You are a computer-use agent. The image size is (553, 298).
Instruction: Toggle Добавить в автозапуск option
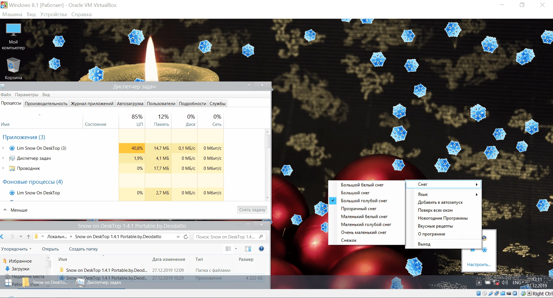point(443,202)
